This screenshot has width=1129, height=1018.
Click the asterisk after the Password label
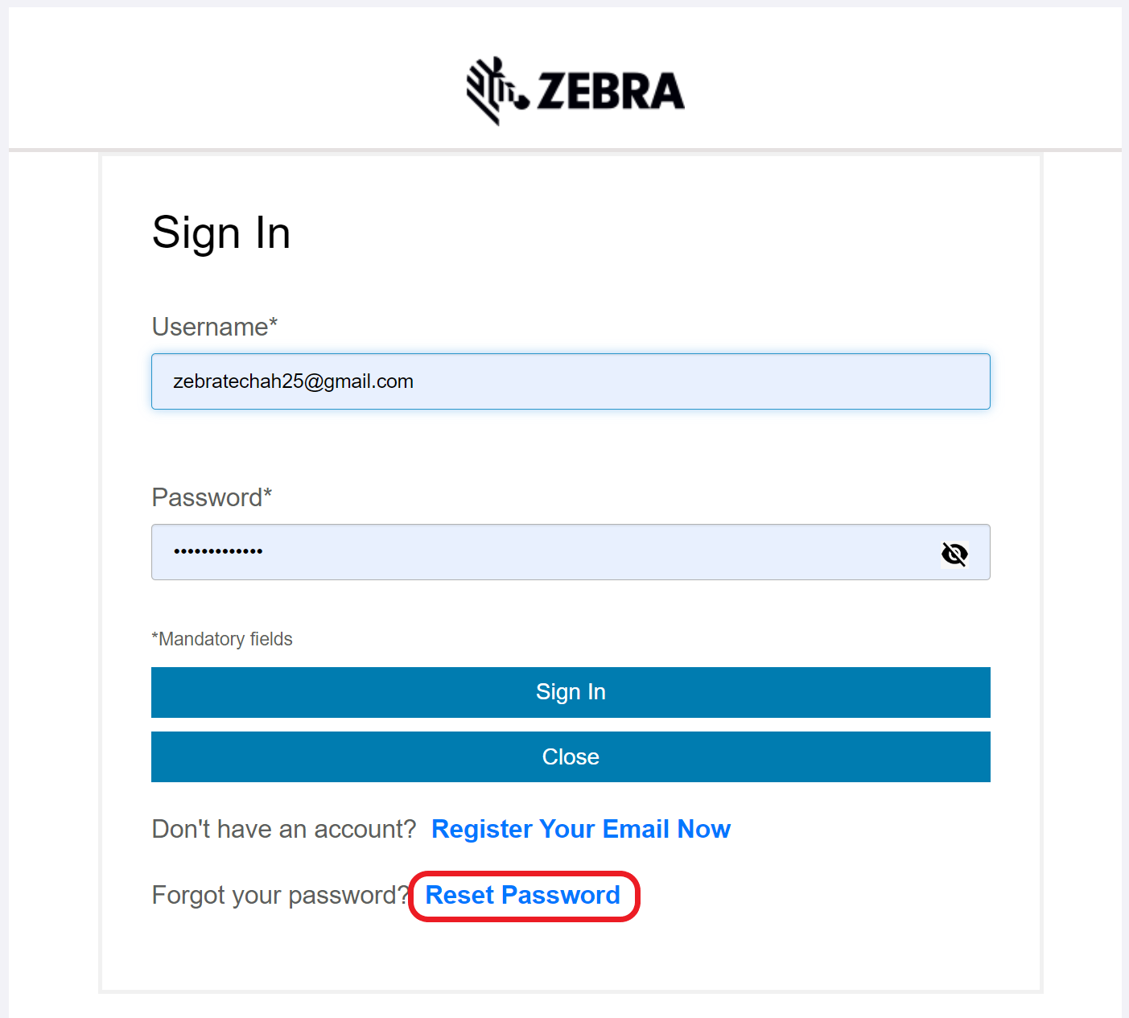coord(268,493)
